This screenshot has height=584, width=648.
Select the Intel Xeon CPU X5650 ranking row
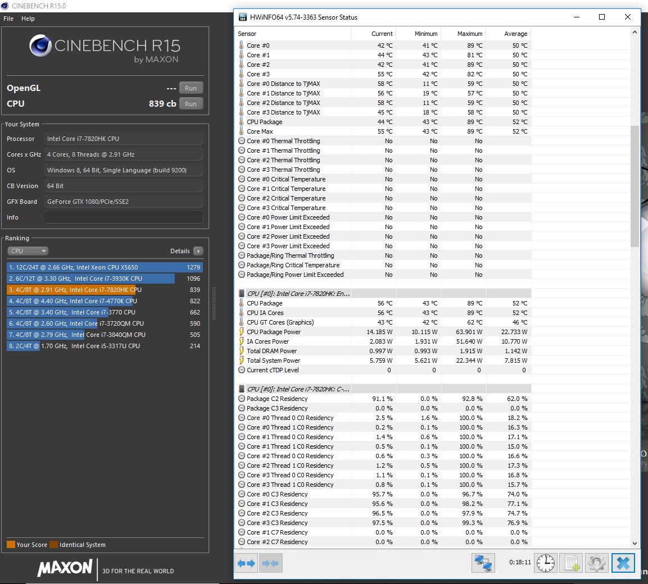coord(105,267)
